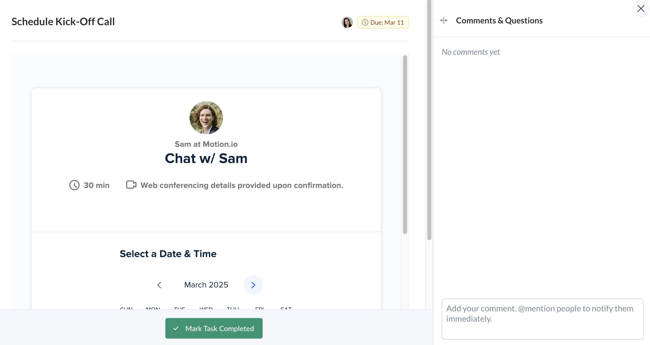650x345 pixels.
Task: Click the Chat w/ Sam heading
Action: coord(206,158)
